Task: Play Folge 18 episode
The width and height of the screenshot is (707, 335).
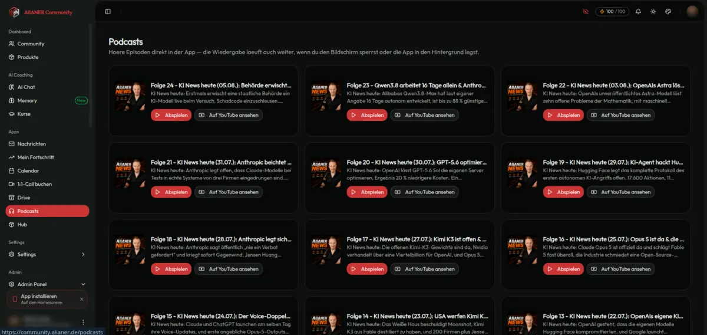Action: 171,269
